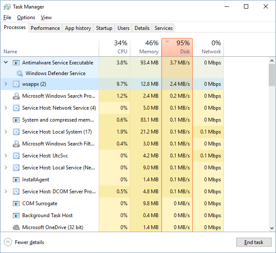Sort by the Network column header
Screen dimensions: 276x253
coord(208,47)
